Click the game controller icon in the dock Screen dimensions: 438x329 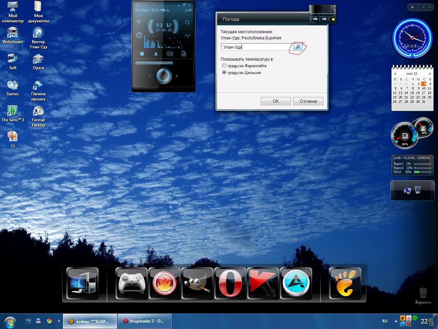click(131, 283)
